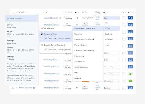
Task: Click the 6.0 score badge
Action: (x=130, y=18)
